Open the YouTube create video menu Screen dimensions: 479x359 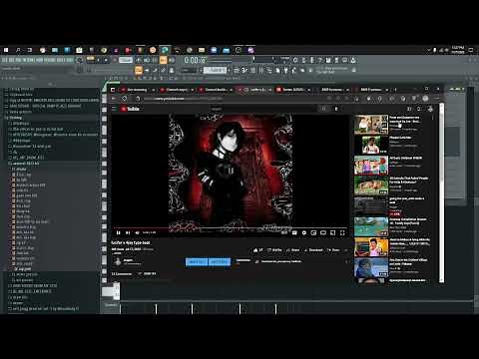click(409, 109)
